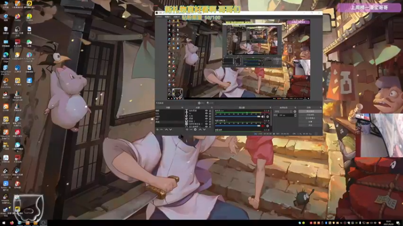Remove the selected source in OBS
This screenshot has height=226, width=403.
[191, 130]
